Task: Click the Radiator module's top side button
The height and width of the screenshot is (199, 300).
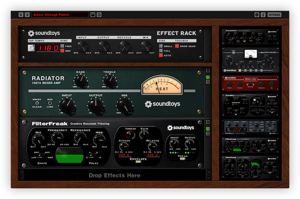Action: click(208, 71)
